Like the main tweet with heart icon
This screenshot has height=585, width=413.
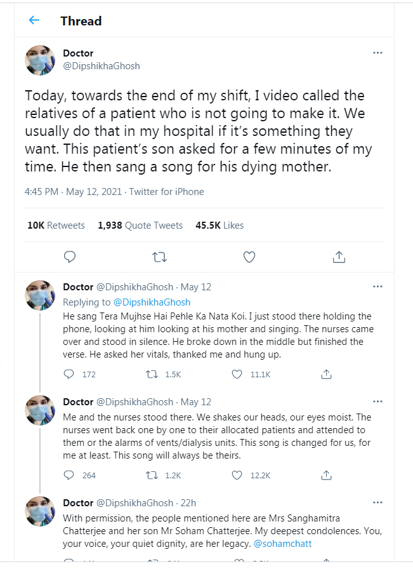click(x=249, y=257)
